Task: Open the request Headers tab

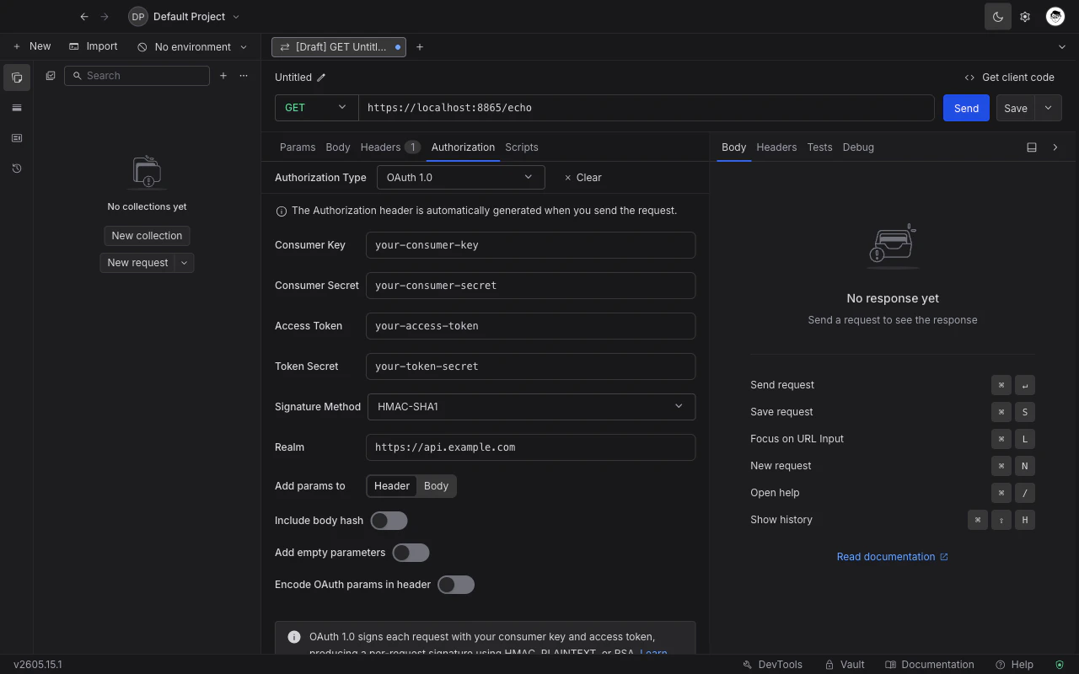Action: 390,147
